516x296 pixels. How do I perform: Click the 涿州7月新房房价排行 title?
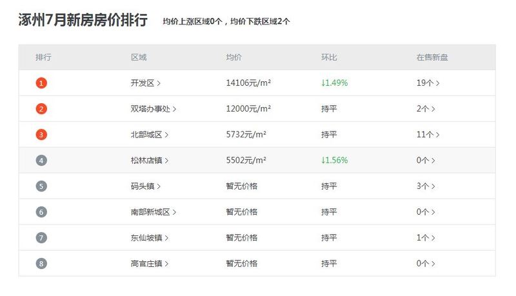(x=83, y=20)
